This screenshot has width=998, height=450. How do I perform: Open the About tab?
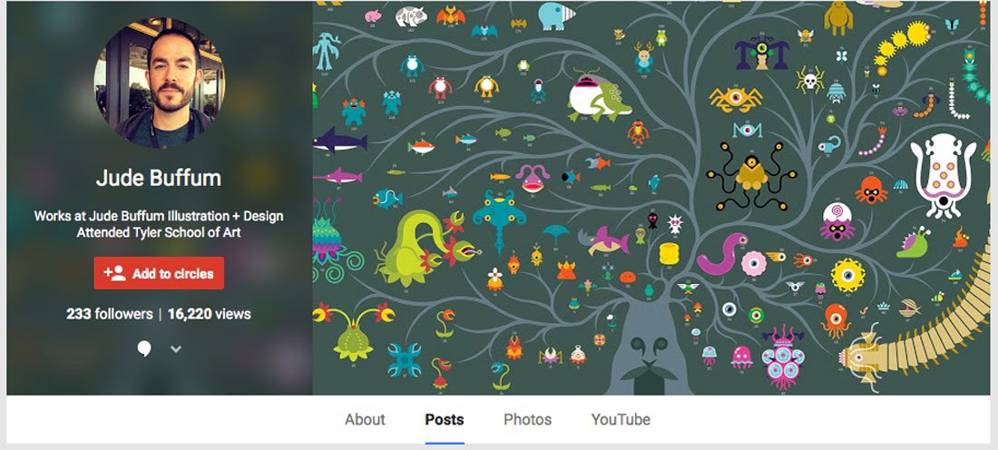click(365, 419)
